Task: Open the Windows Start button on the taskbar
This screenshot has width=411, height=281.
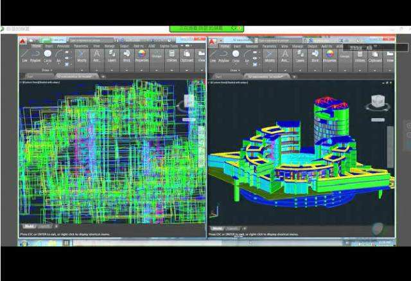Action: (24, 243)
